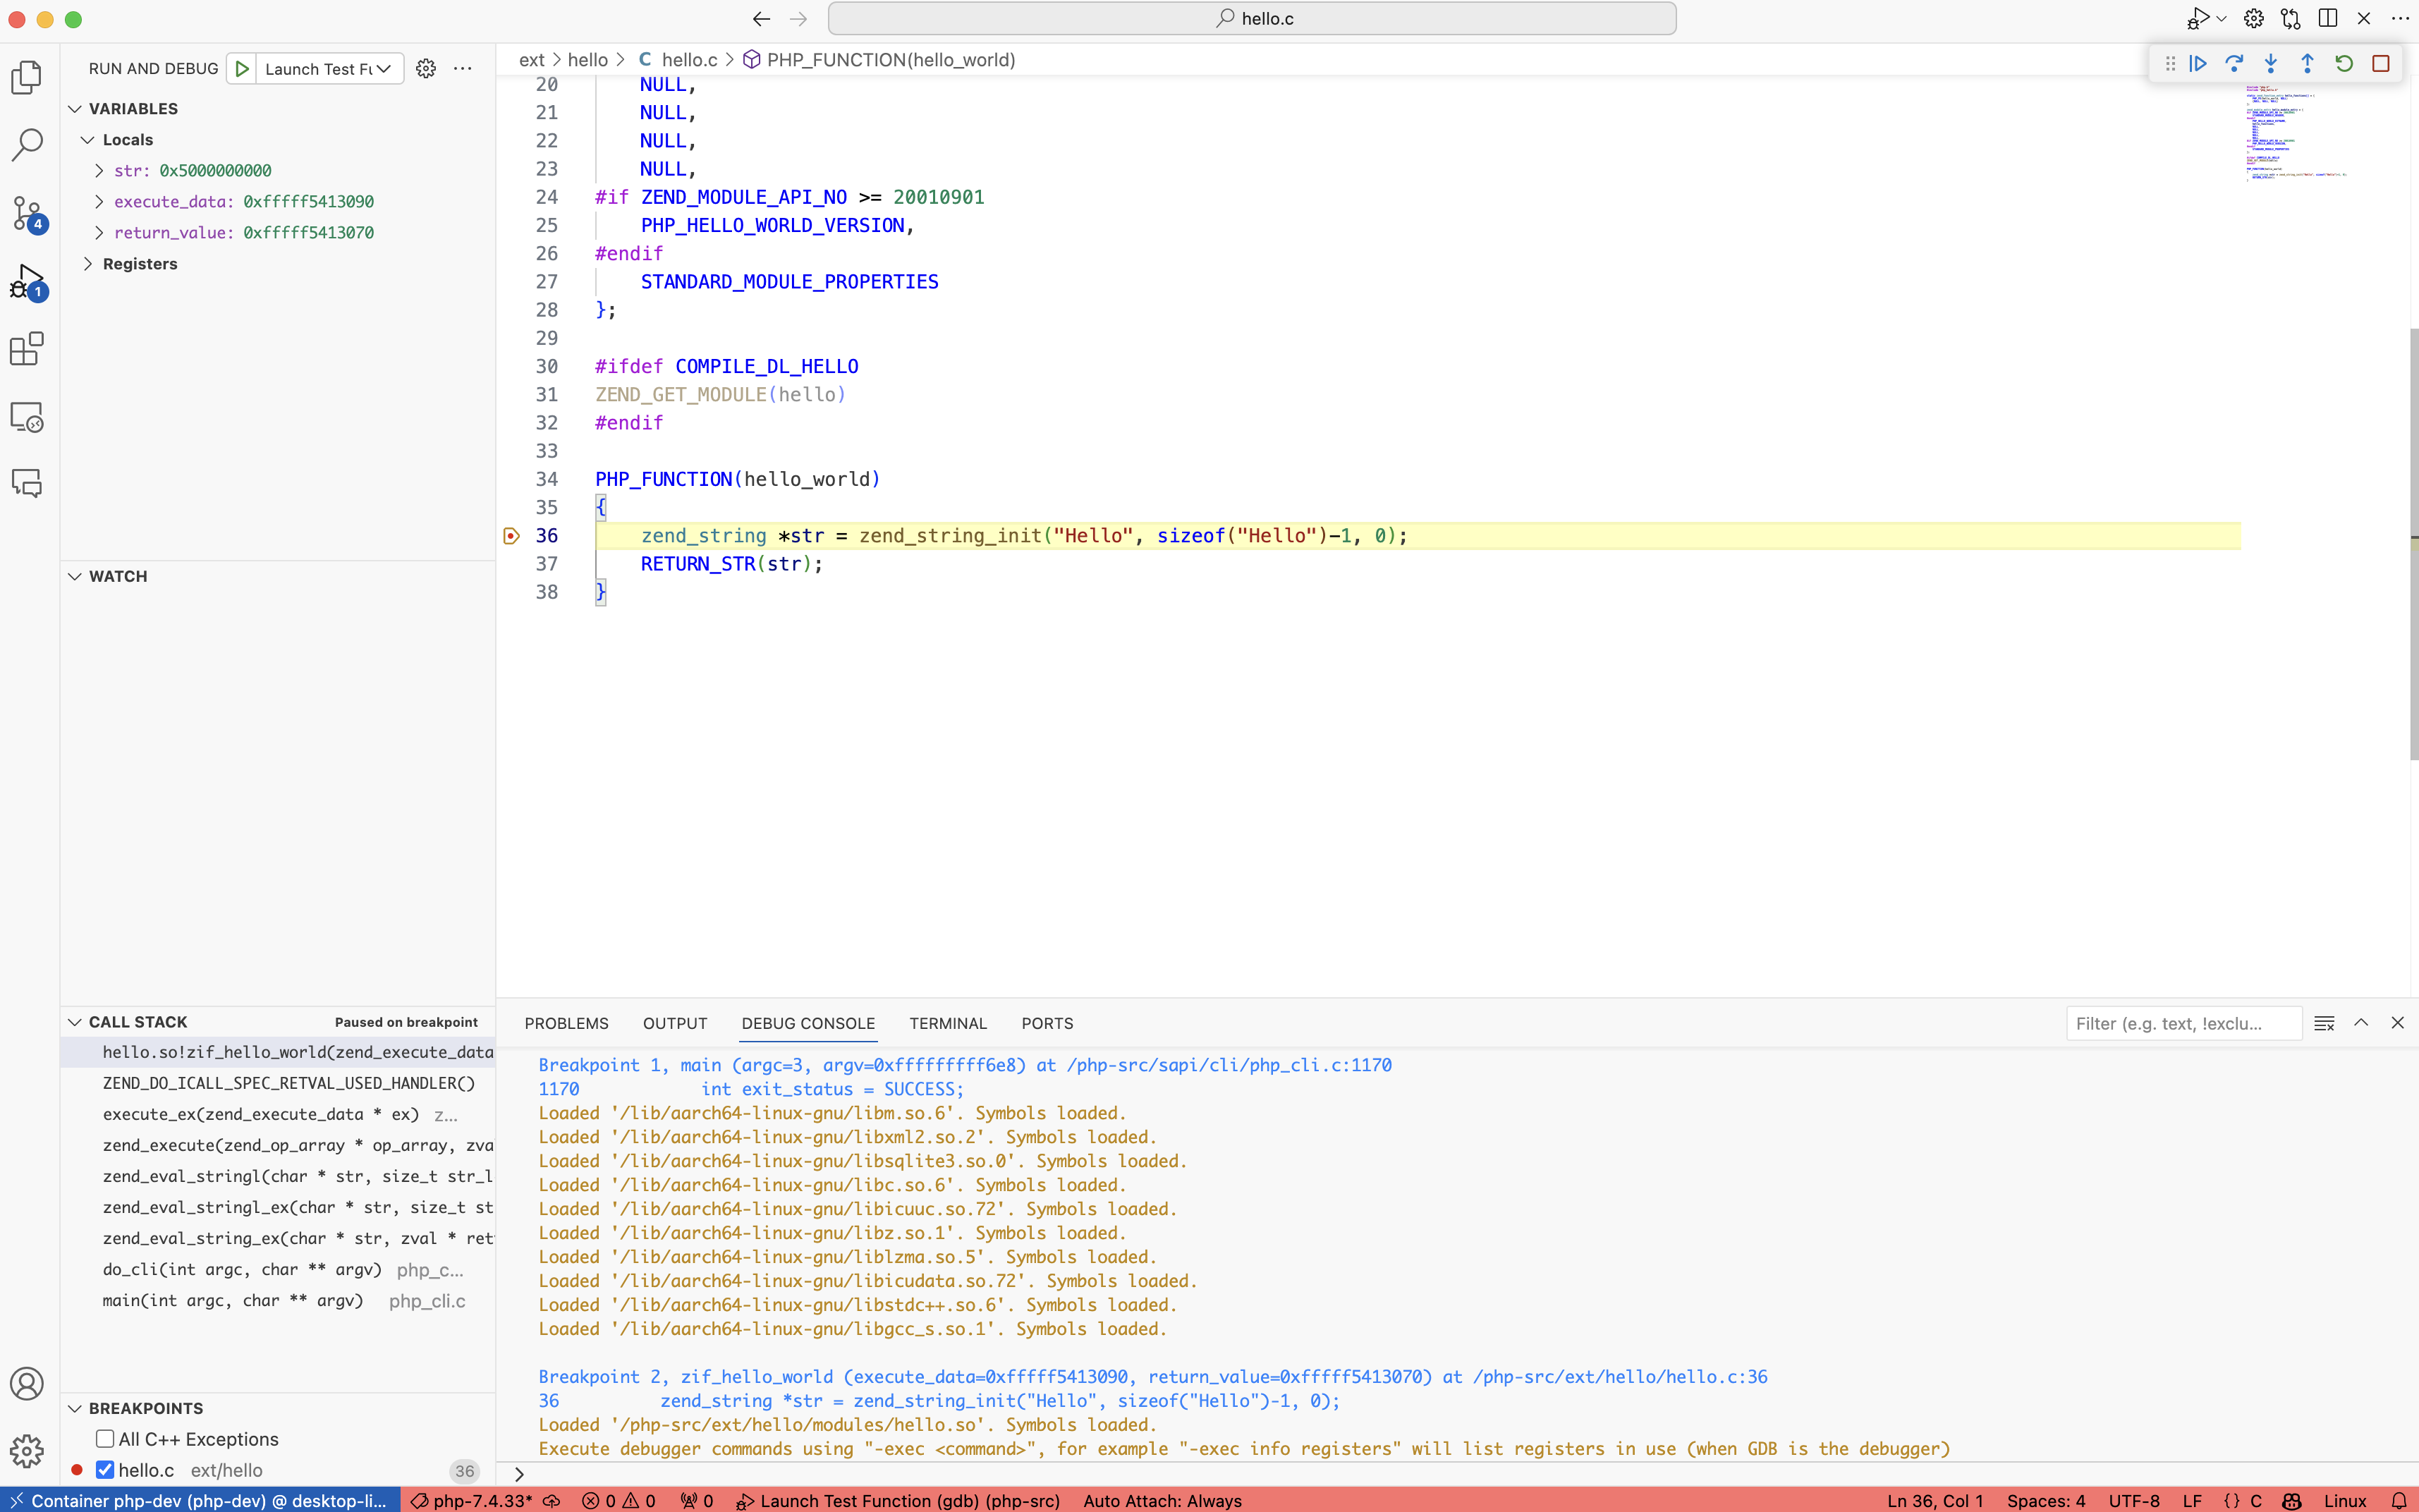Restart the debug session

(2344, 63)
